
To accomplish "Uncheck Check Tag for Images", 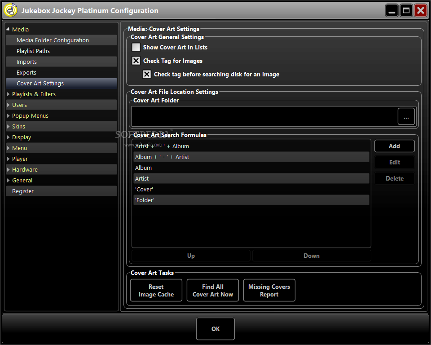I will pyautogui.click(x=136, y=61).
